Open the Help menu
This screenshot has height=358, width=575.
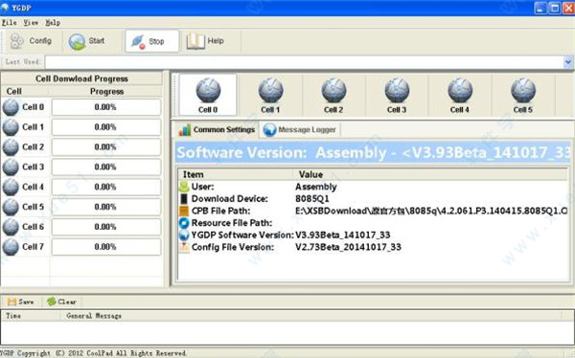[x=53, y=23]
